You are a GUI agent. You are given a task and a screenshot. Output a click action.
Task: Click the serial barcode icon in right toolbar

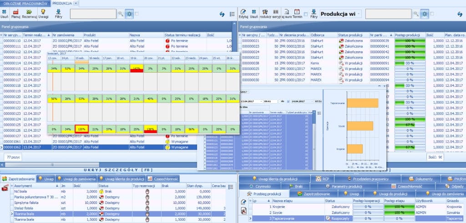(276, 12)
